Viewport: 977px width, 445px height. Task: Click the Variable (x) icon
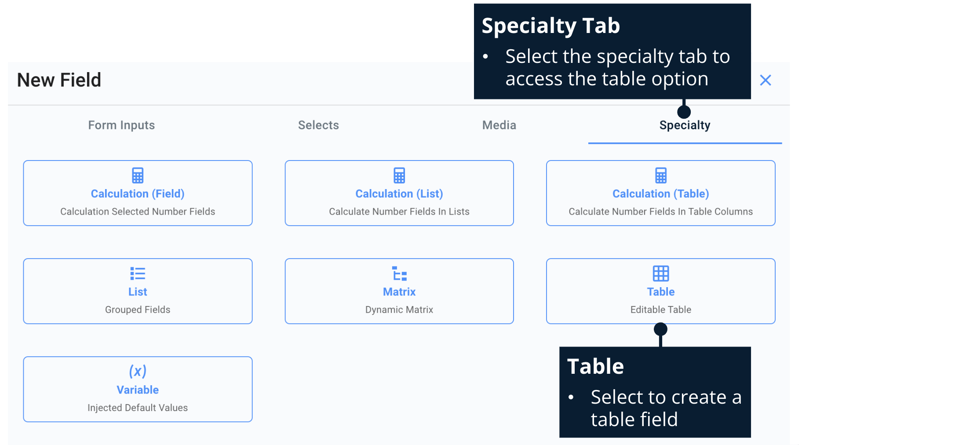[x=138, y=372]
